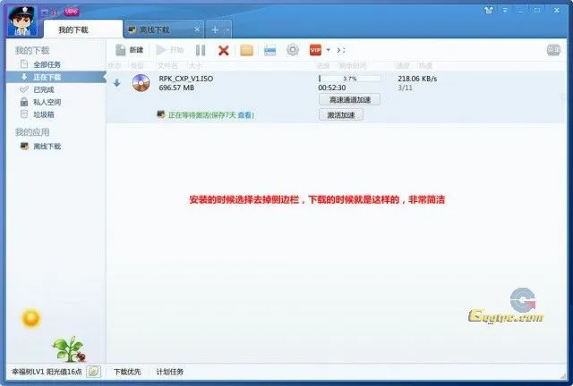Click the remaining time 00:52:30
This screenshot has height=386, width=573.
click(x=332, y=88)
